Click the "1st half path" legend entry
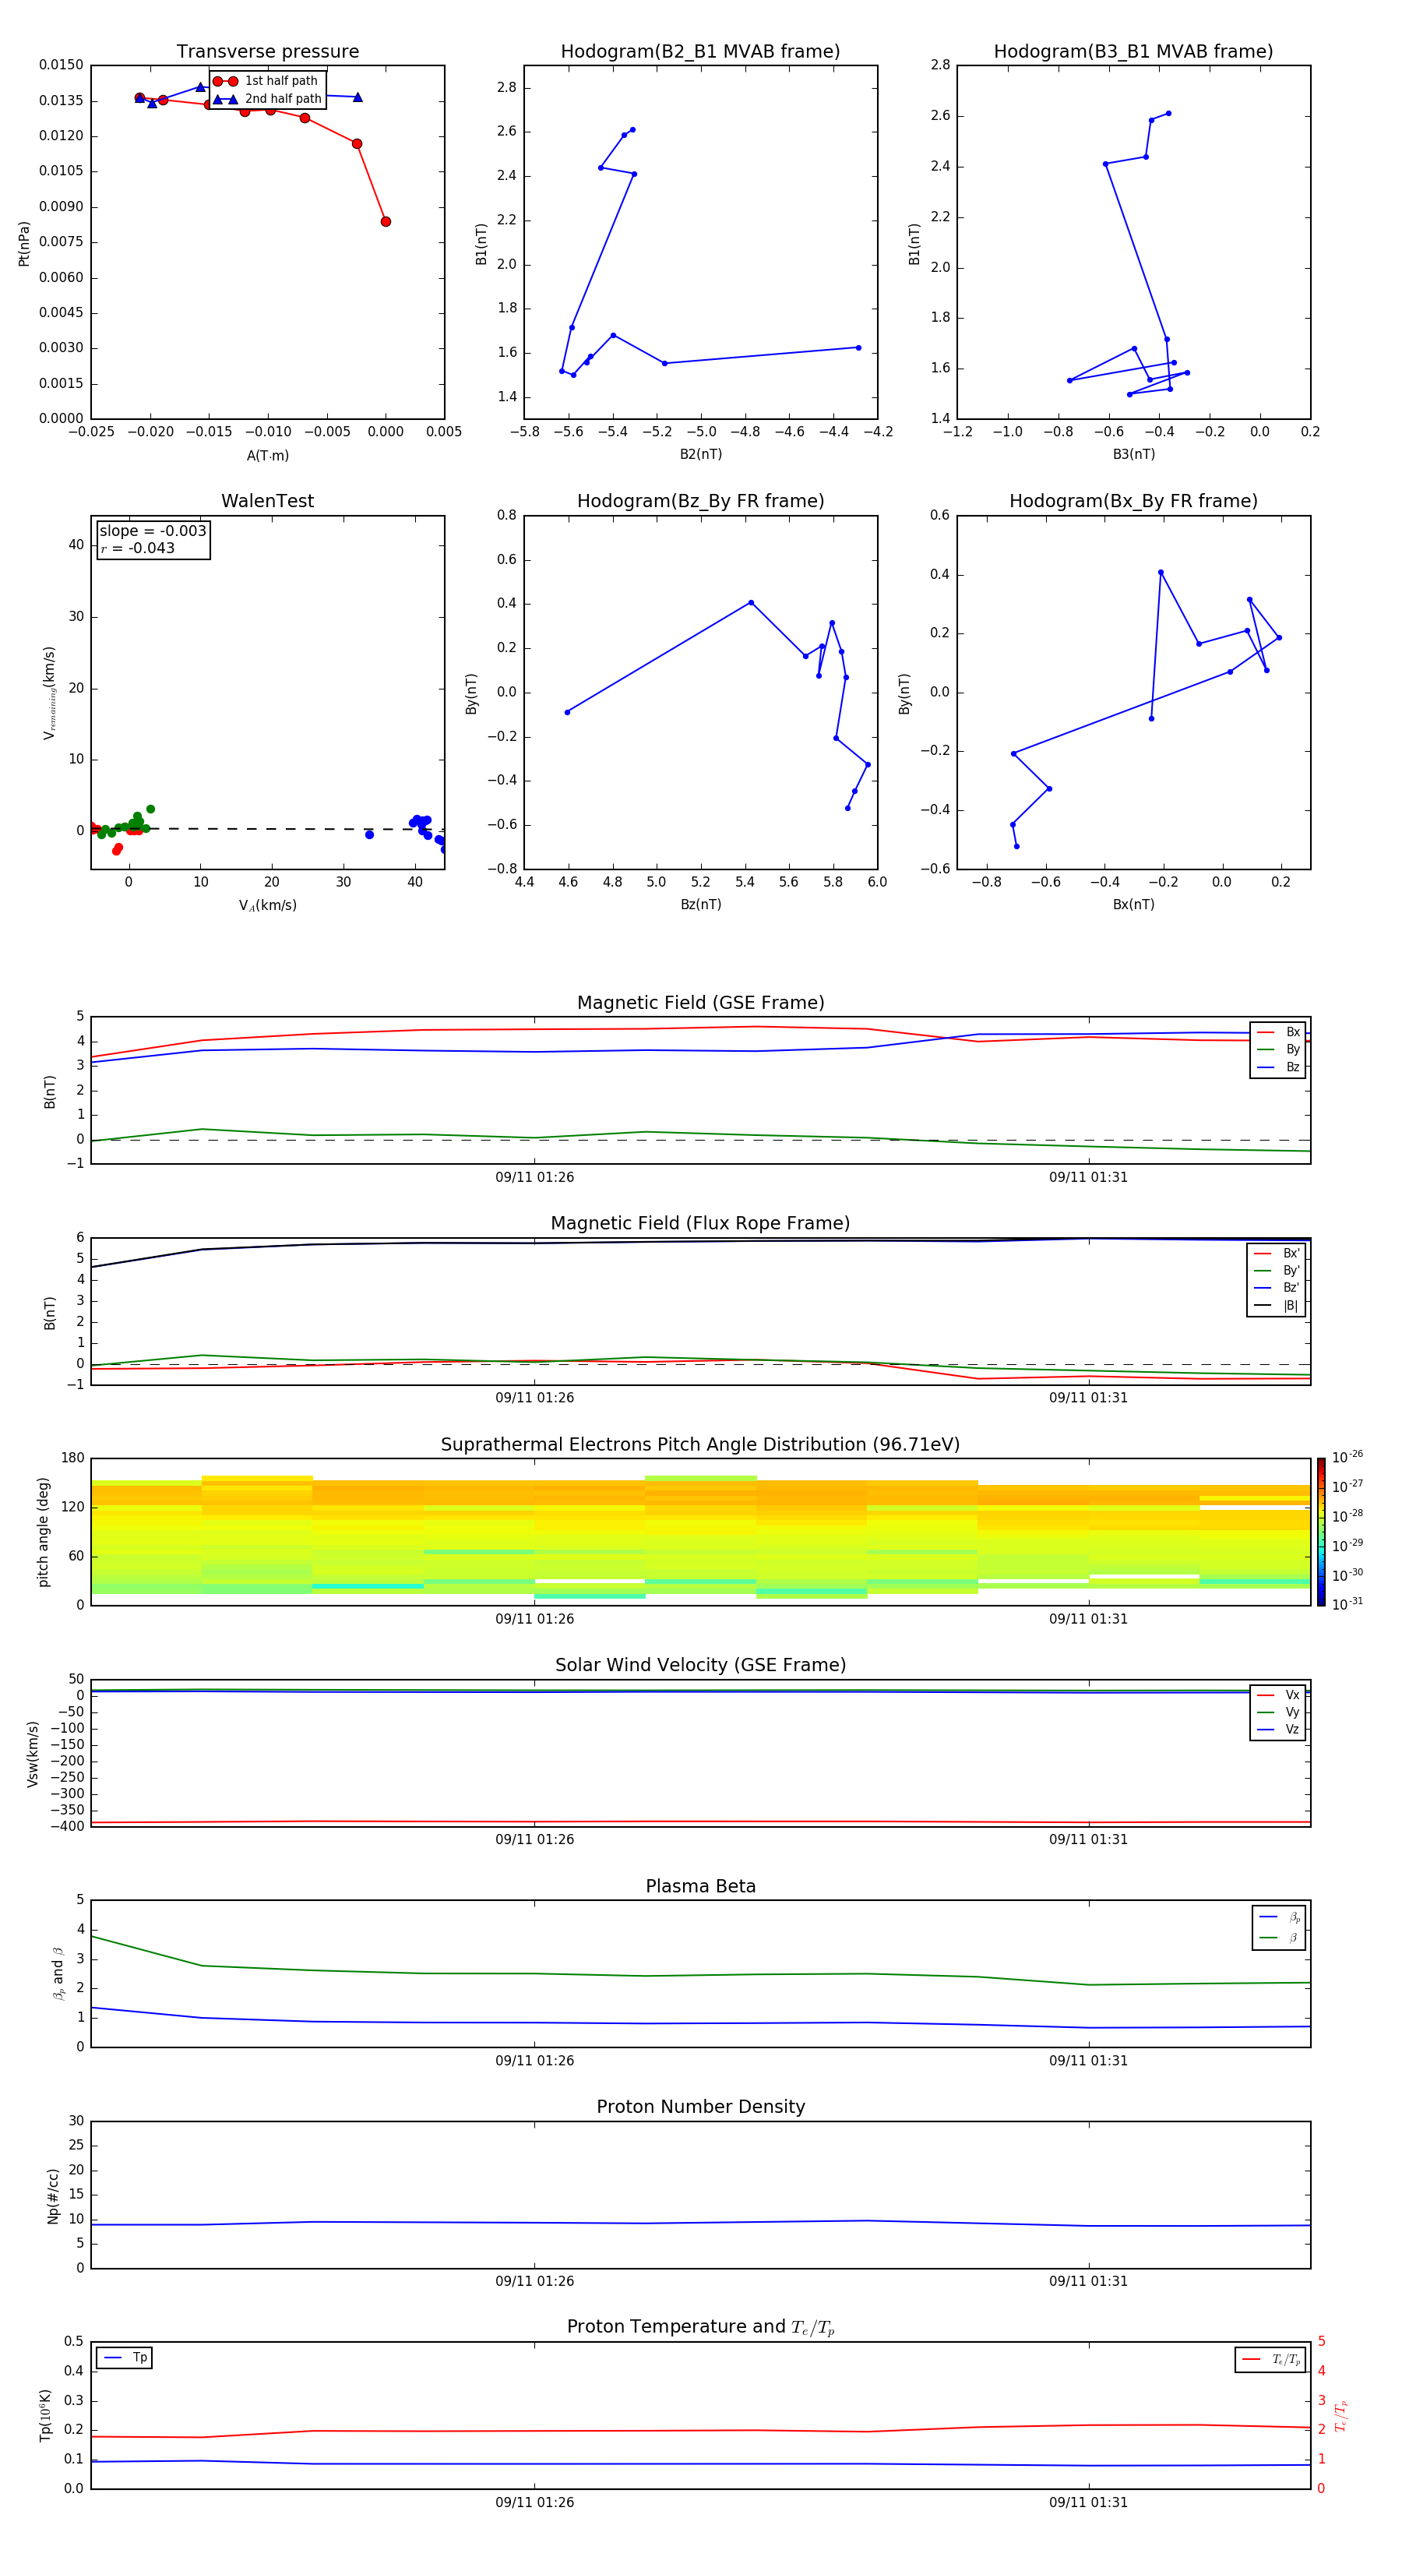This screenshot has width=1402, height=2571. tap(266, 81)
